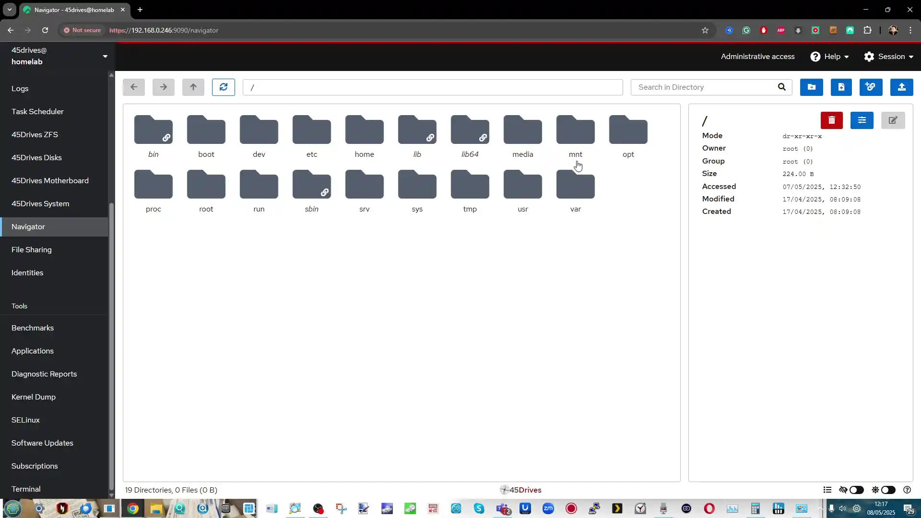
Task: Select the boot folder
Action: click(x=206, y=136)
